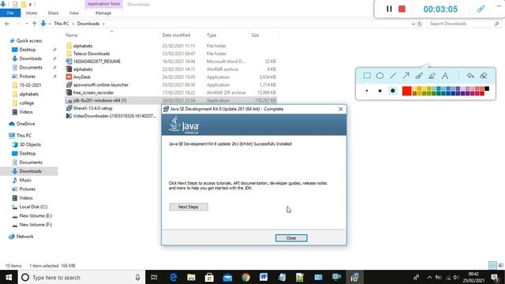Go back in Explorer navigation
This screenshot has height=284, width=505.
click(7, 24)
